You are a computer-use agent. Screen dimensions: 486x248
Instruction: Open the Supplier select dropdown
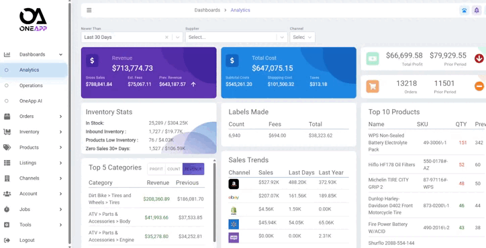(237, 37)
